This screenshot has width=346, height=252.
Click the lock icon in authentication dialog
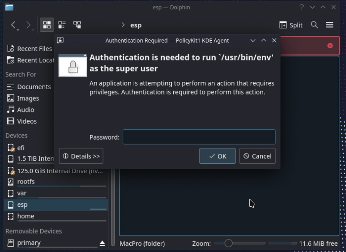click(73, 65)
